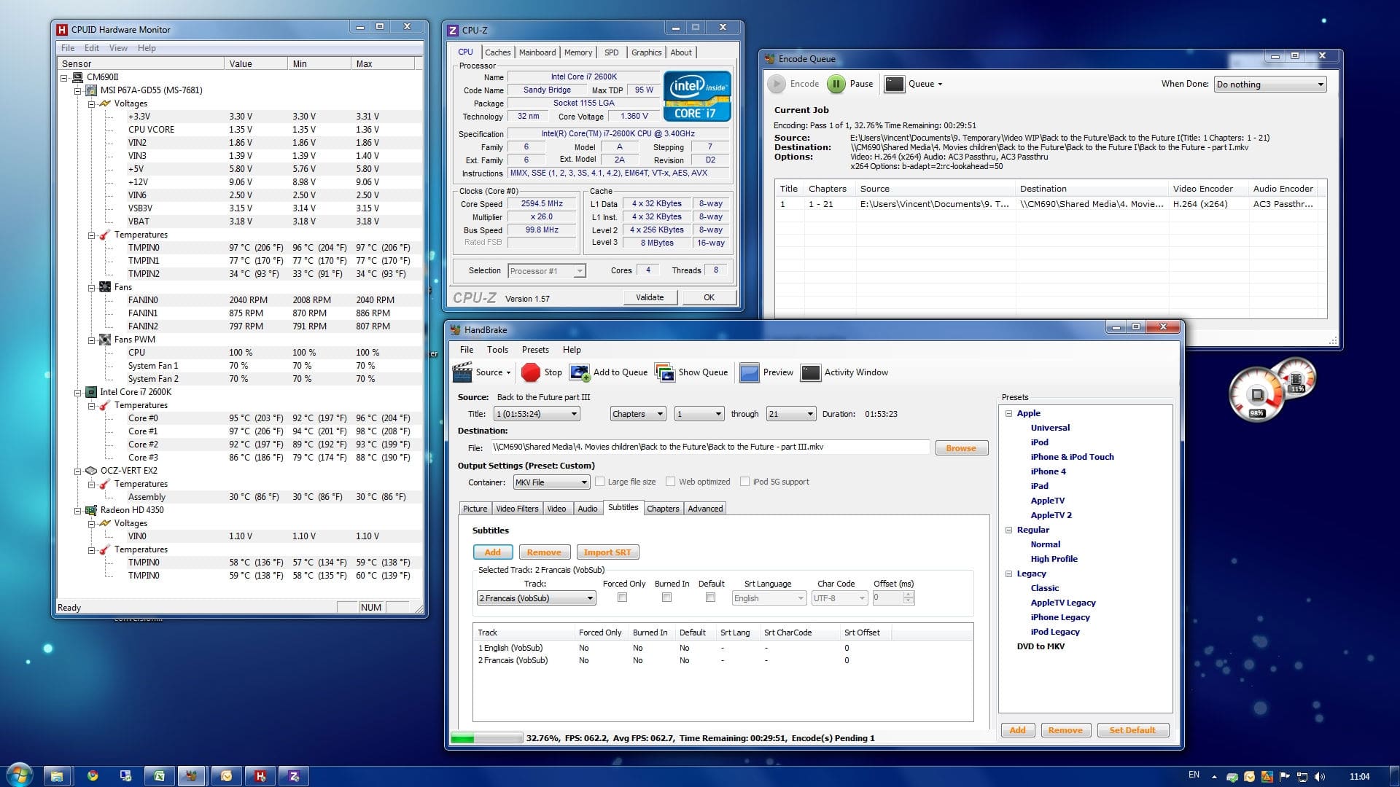Switch to CPU-Z via taskbar icon

click(x=294, y=776)
